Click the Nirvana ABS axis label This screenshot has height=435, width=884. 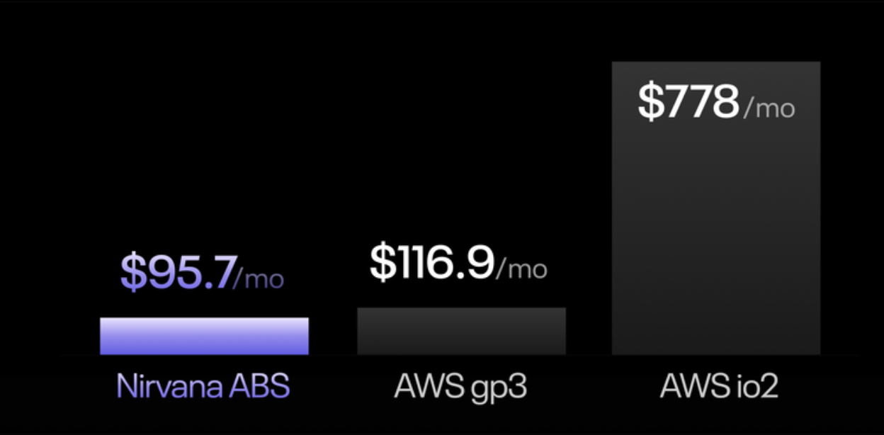(203, 387)
